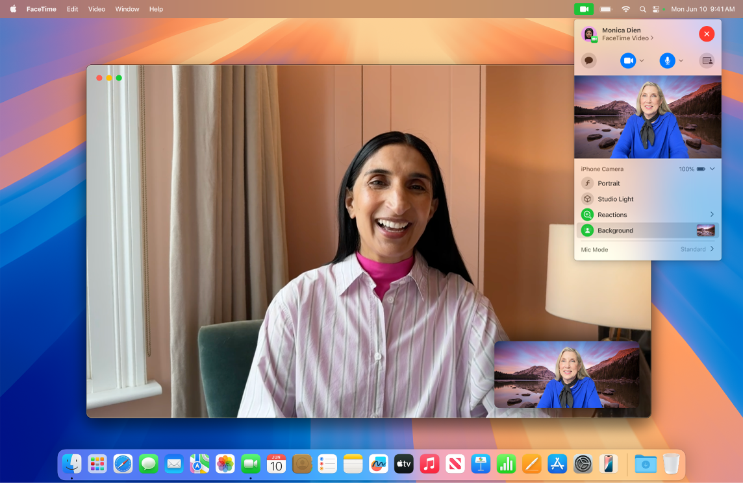This screenshot has width=743, height=484.
Task: Mute the microphone icon
Action: (x=667, y=60)
